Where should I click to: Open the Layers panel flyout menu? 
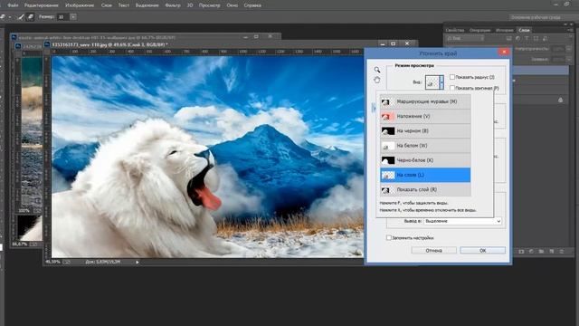click(x=572, y=30)
